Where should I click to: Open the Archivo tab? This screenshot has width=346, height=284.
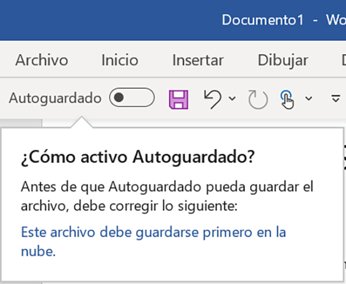pyautogui.click(x=42, y=60)
